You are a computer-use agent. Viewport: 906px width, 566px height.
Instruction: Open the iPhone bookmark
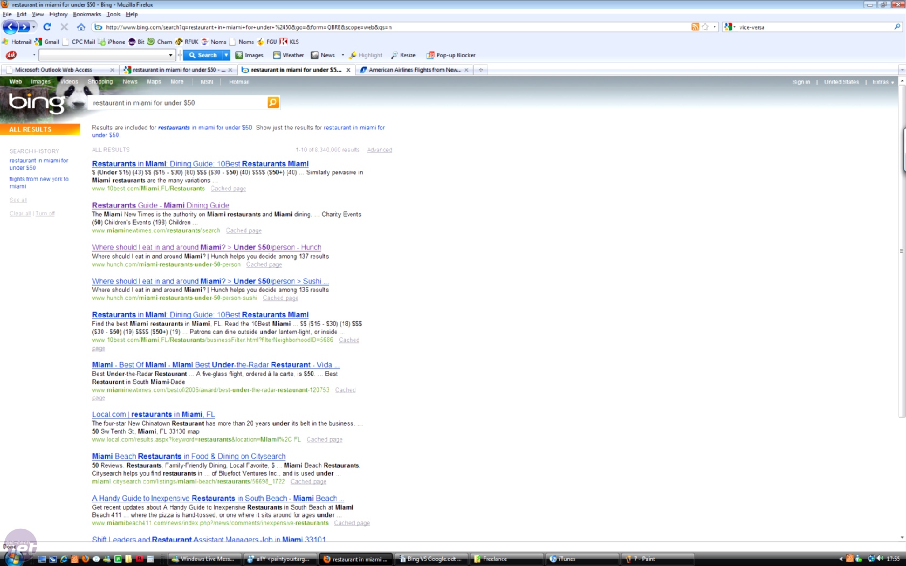click(x=112, y=42)
